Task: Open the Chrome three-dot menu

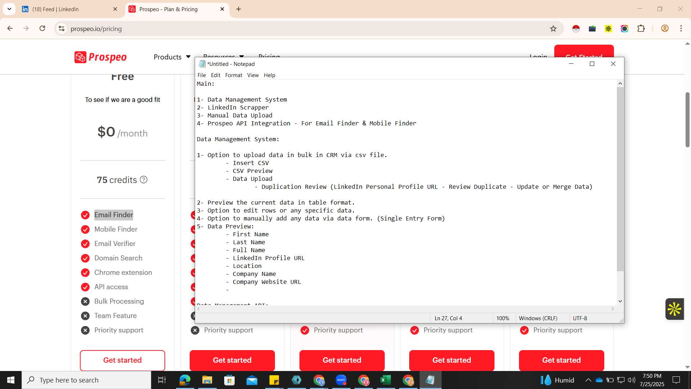Action: pyautogui.click(x=681, y=28)
